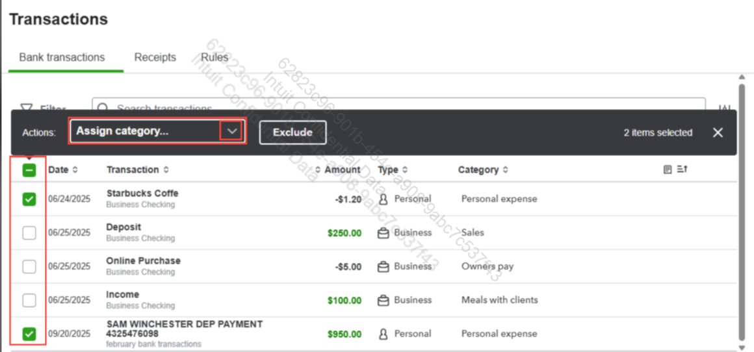The width and height of the screenshot is (754, 352).
Task: Switch to the Receipts tab
Action: [155, 57]
